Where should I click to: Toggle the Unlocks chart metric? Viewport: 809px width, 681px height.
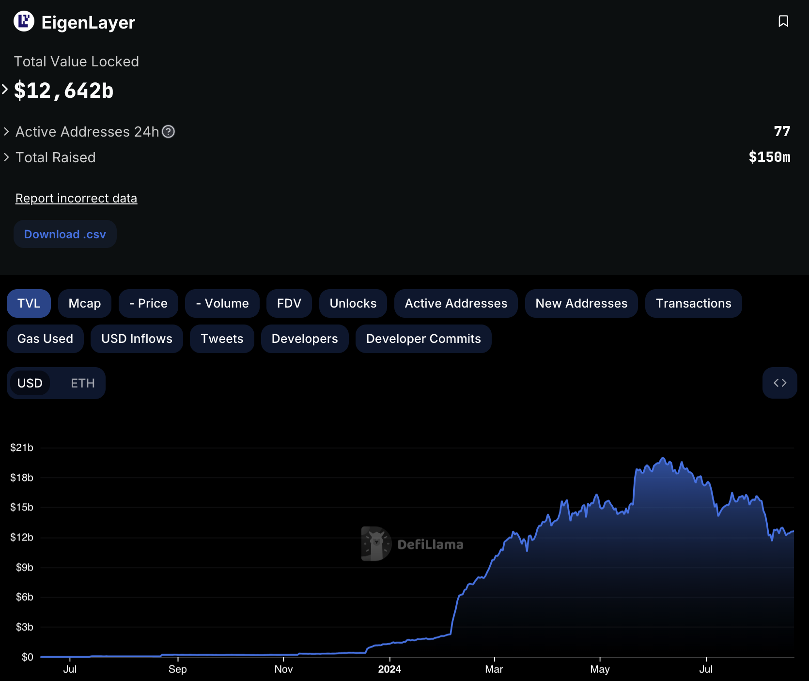pyautogui.click(x=353, y=304)
